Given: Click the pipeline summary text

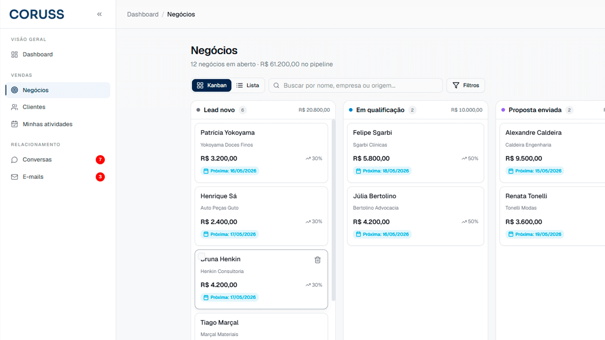Looking at the screenshot, I should [262, 64].
